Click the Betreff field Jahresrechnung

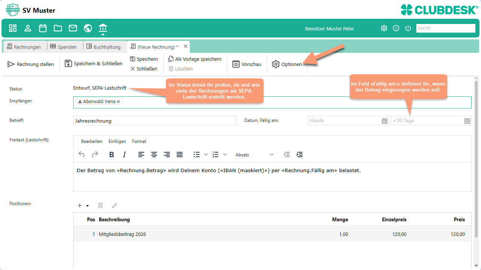[155, 121]
